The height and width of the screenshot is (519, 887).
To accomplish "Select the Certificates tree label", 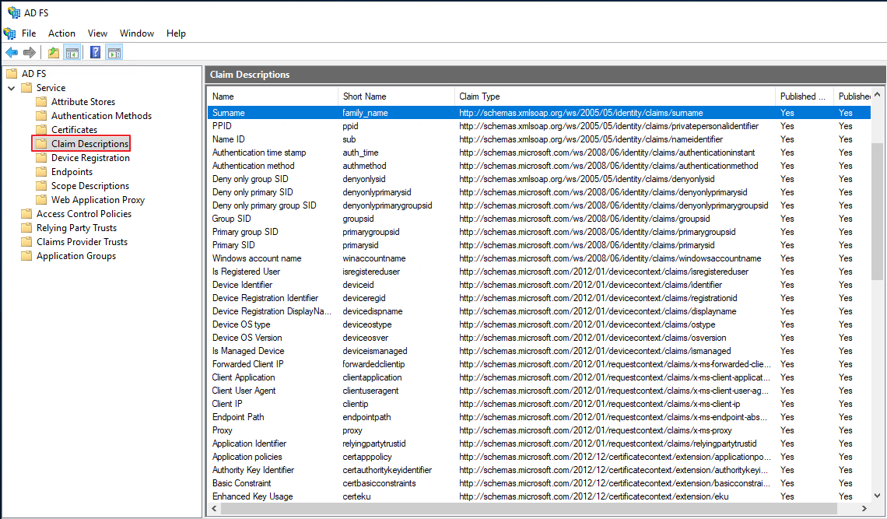I will (74, 130).
